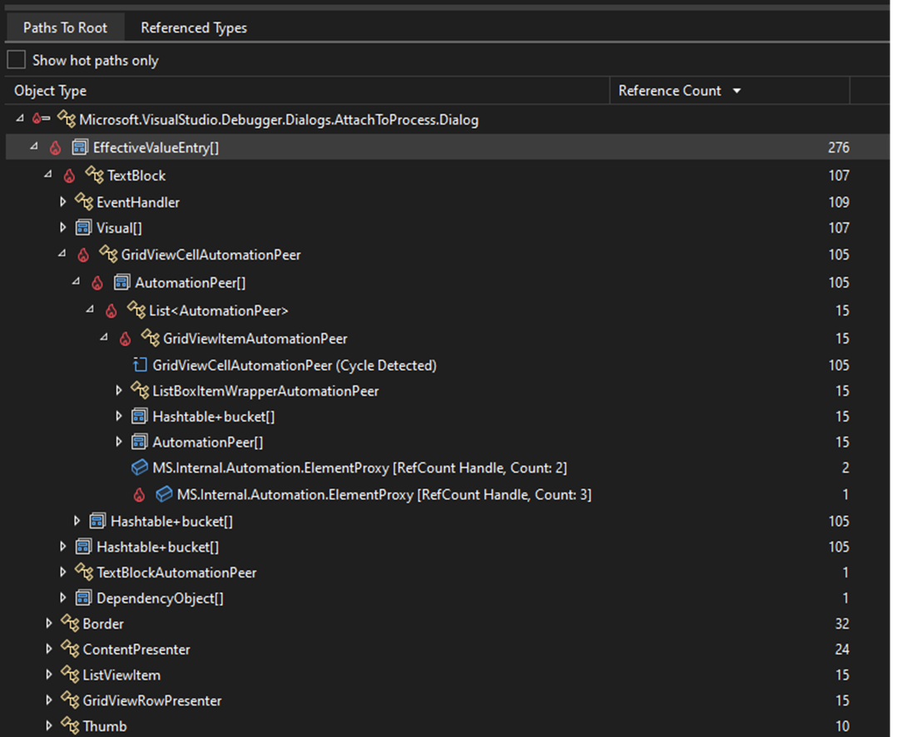Select the Paths To Root tab
Image resolution: width=897 pixels, height=737 pixels.
pos(65,27)
